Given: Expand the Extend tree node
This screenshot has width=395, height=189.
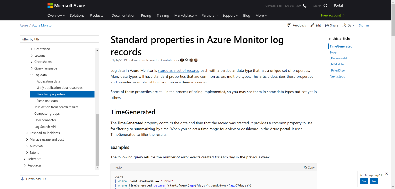Looking at the screenshot, I should [x=27, y=153].
